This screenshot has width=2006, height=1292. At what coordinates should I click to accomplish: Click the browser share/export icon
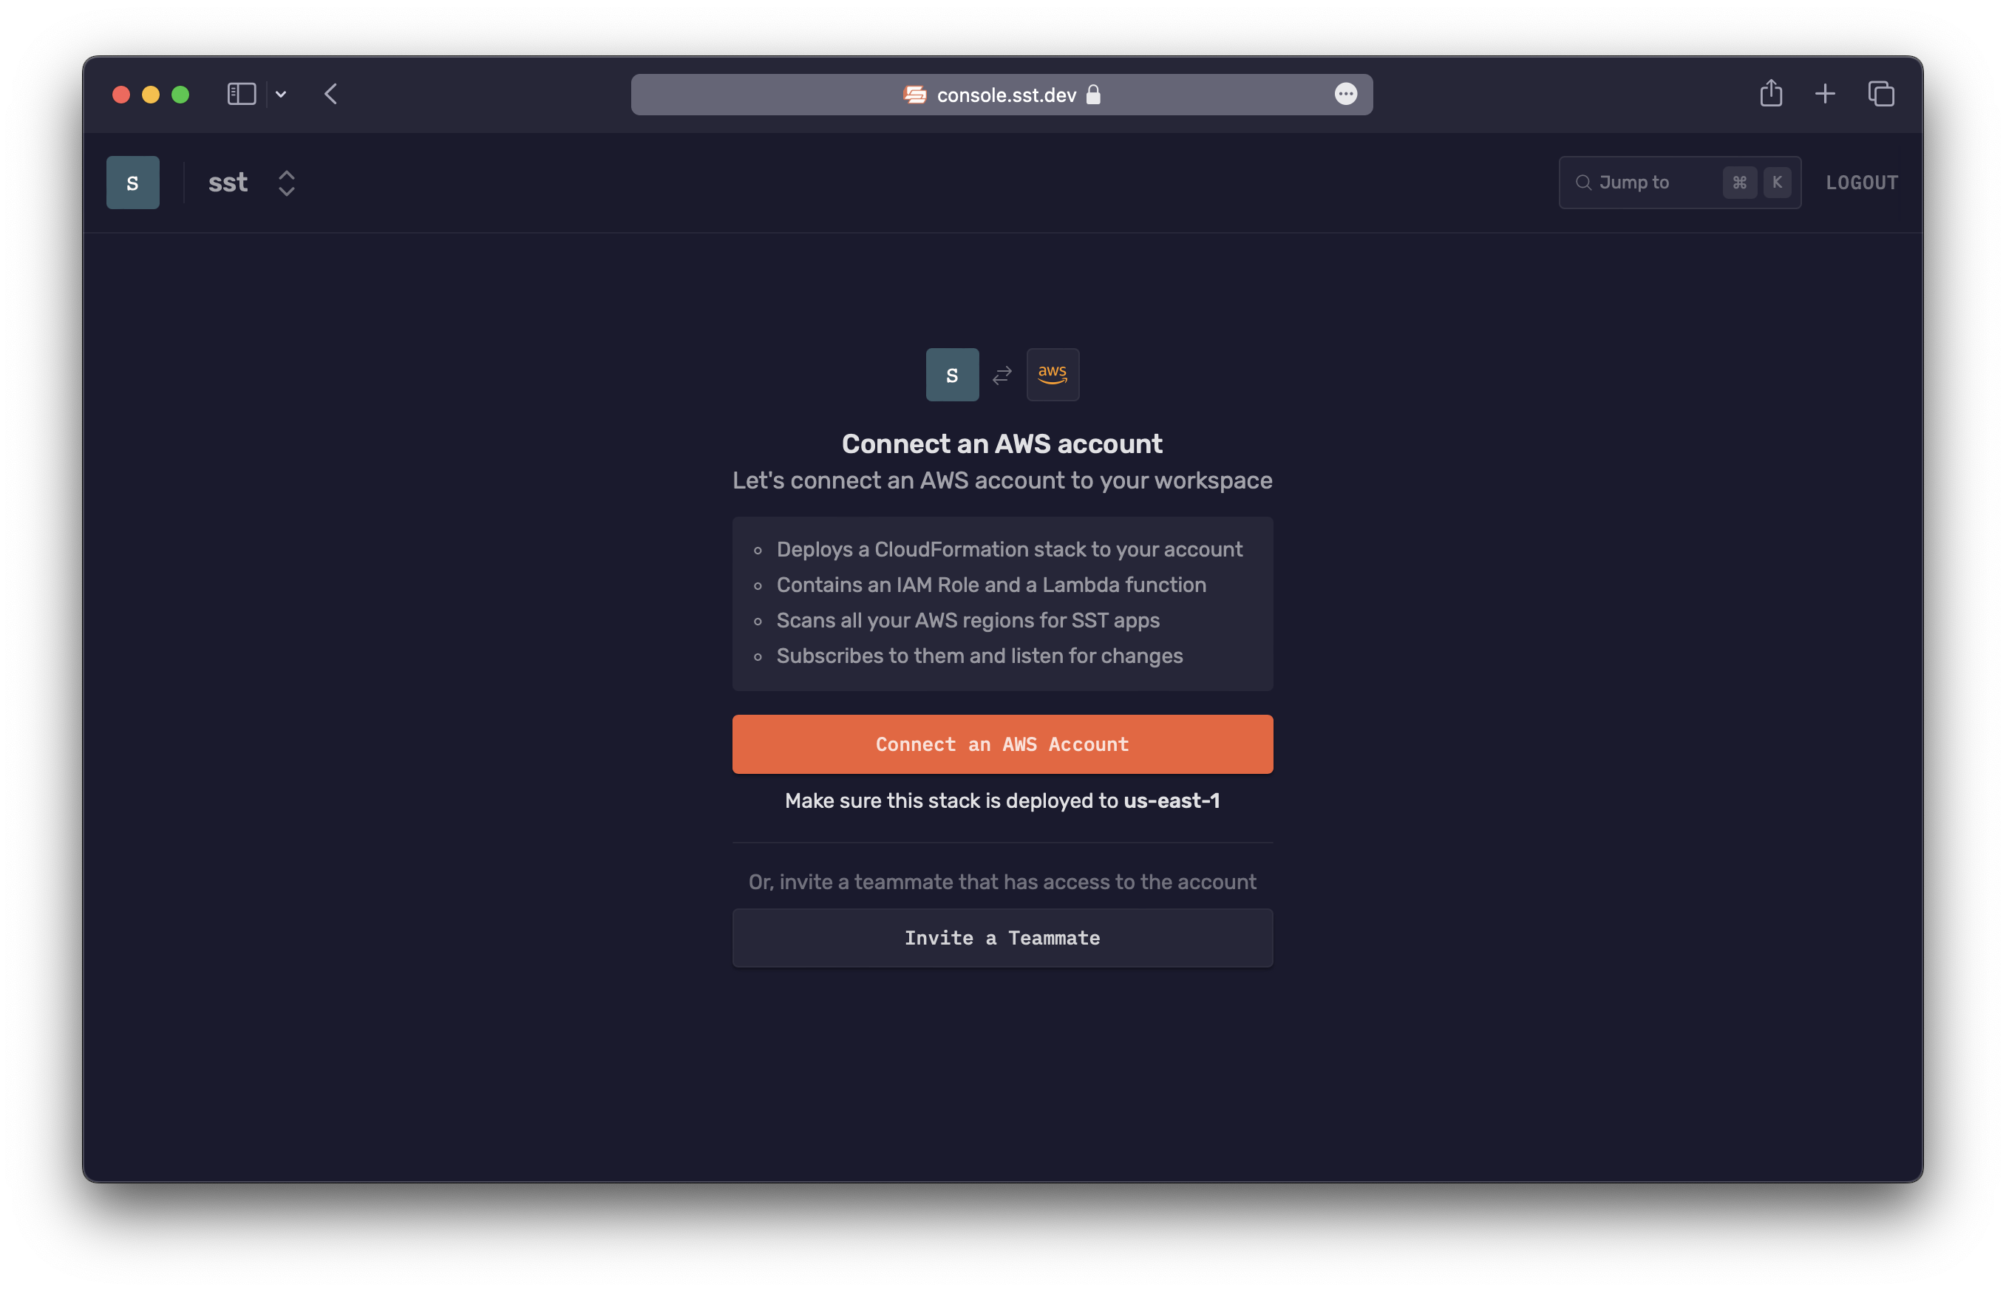[x=1771, y=92]
